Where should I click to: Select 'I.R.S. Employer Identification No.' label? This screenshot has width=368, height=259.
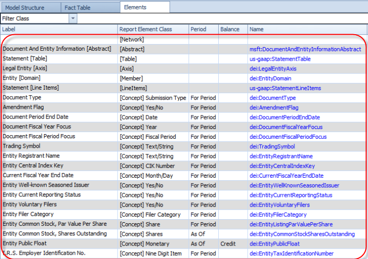point(44,253)
